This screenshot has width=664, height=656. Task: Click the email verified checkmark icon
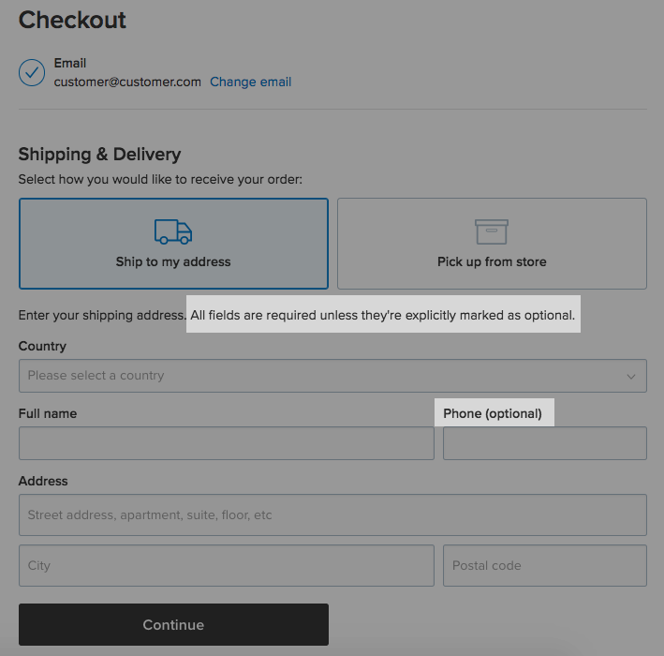32,72
